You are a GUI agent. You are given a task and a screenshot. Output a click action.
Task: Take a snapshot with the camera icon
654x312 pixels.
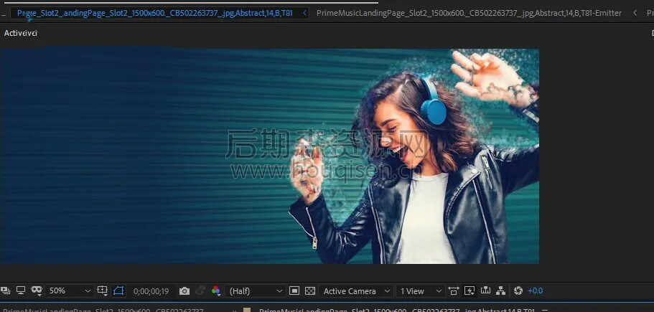[x=184, y=291]
